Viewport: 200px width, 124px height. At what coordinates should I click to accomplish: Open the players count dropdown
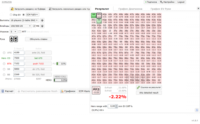tap(13, 32)
